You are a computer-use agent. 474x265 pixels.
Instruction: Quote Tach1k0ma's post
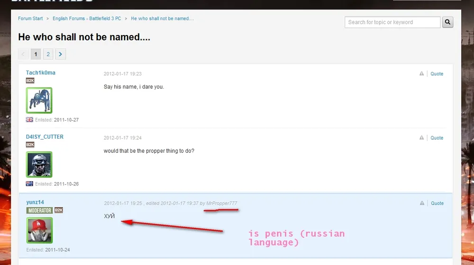pyautogui.click(x=437, y=74)
